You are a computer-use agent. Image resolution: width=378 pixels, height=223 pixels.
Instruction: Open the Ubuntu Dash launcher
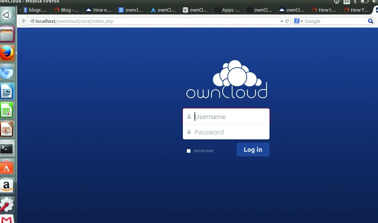click(7, 15)
